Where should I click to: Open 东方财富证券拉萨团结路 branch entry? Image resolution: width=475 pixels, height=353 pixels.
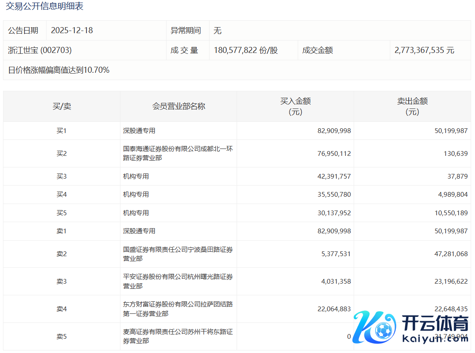tap(178, 309)
